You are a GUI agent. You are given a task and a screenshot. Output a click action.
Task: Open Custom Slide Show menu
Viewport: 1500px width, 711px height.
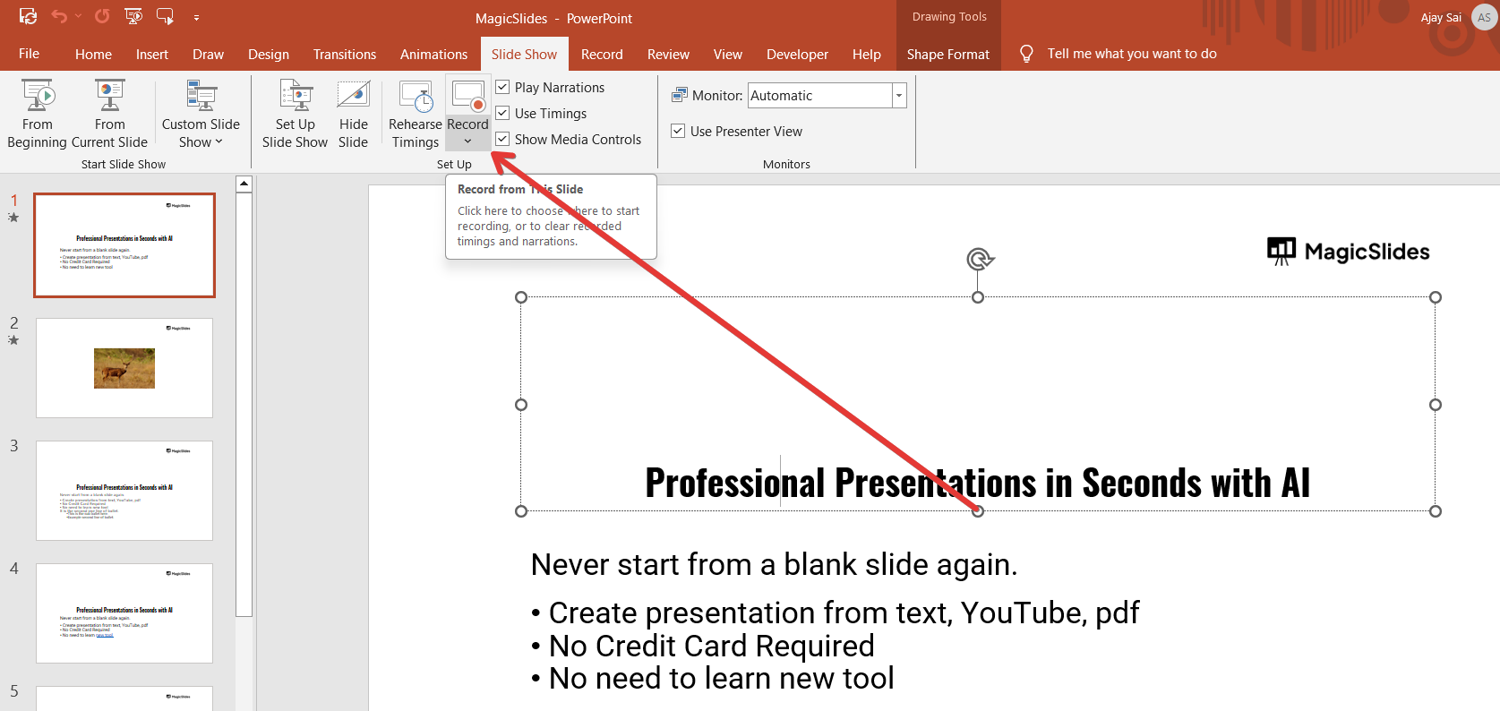(201, 114)
